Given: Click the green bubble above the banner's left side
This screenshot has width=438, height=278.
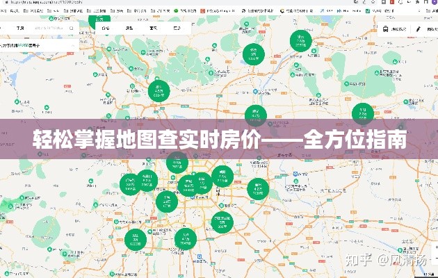Looking at the screenshot, I should coord(159,91).
